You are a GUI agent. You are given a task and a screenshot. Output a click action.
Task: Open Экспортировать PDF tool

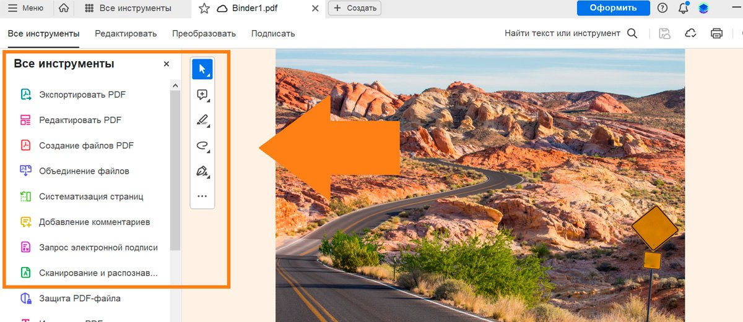coord(82,95)
